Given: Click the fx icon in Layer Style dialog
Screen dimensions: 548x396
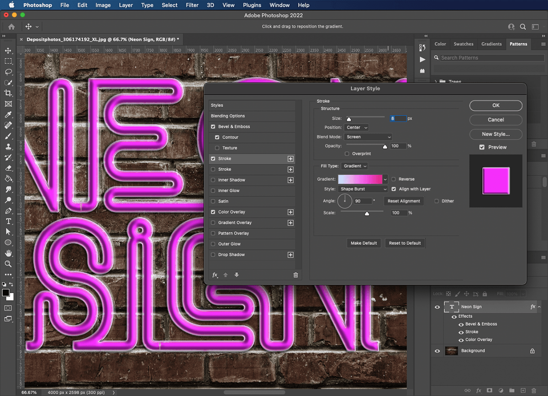Looking at the screenshot, I should point(215,275).
